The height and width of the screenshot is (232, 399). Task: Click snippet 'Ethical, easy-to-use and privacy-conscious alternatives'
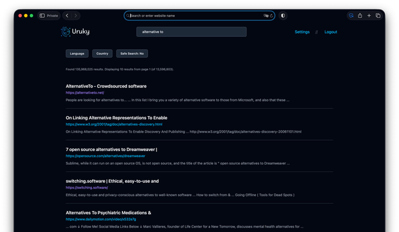(x=180, y=195)
